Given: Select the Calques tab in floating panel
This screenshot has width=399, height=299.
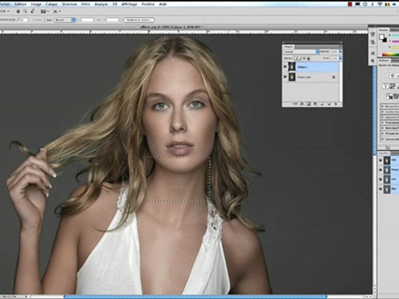Looking at the screenshot, I should coord(288,47).
